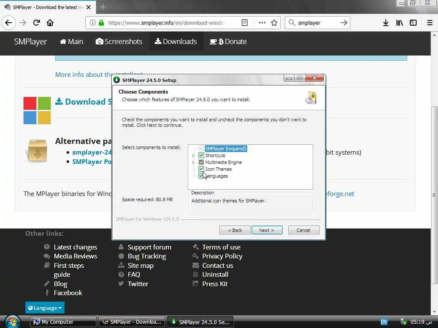
Task: Click the Back button in setup
Action: tap(235, 230)
